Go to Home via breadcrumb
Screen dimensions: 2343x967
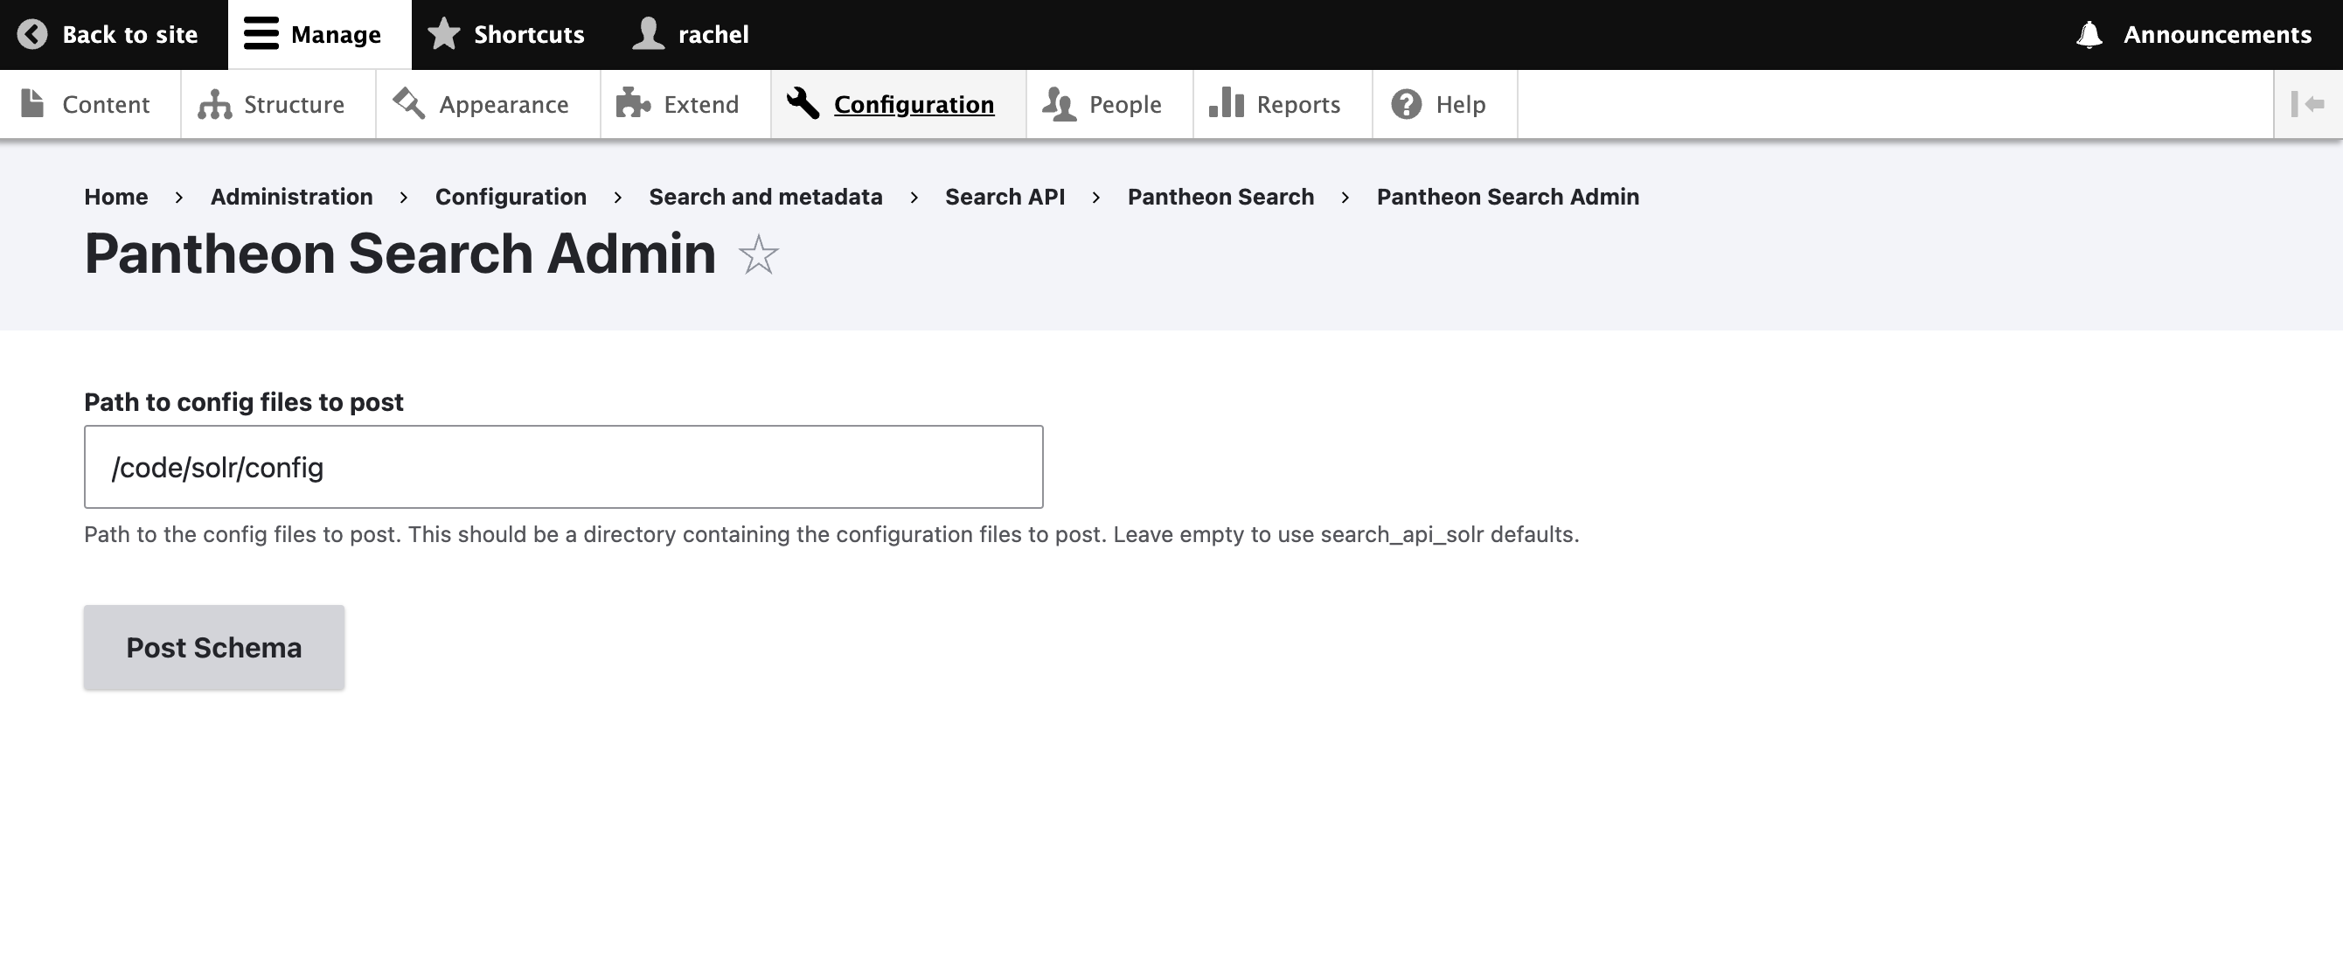pyautogui.click(x=115, y=197)
